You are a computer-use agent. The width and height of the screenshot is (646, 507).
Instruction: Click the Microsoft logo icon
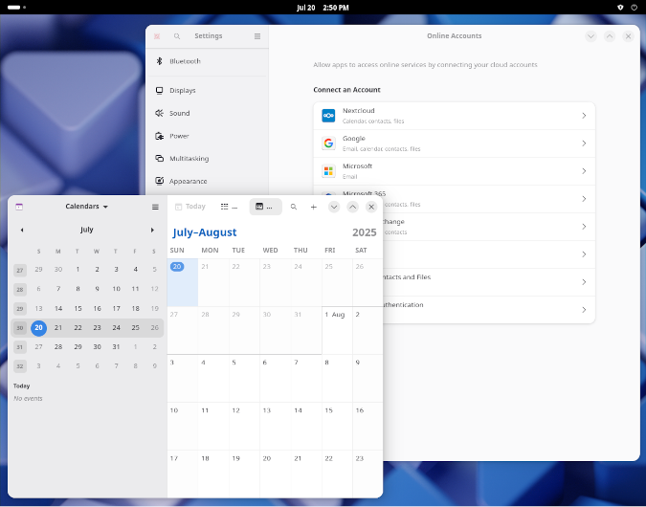328,171
